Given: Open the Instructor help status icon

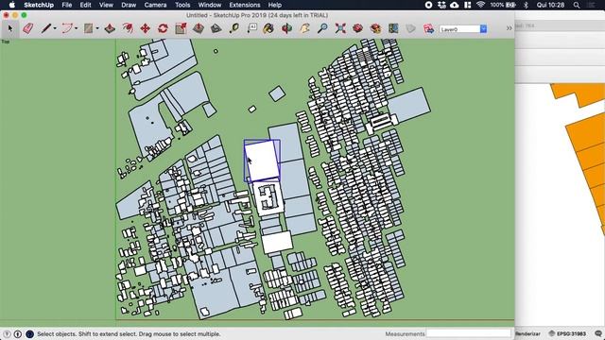Looking at the screenshot, I should (29, 333).
